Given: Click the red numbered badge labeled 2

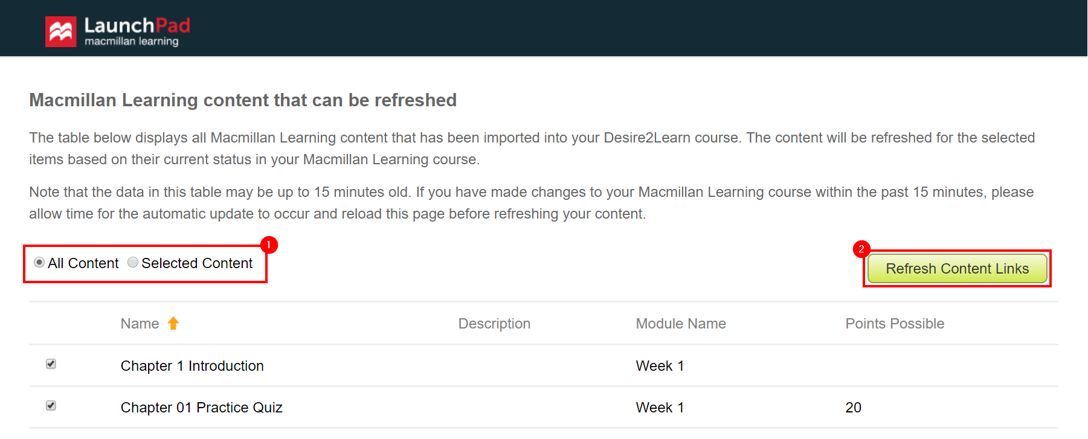Looking at the screenshot, I should click(862, 249).
